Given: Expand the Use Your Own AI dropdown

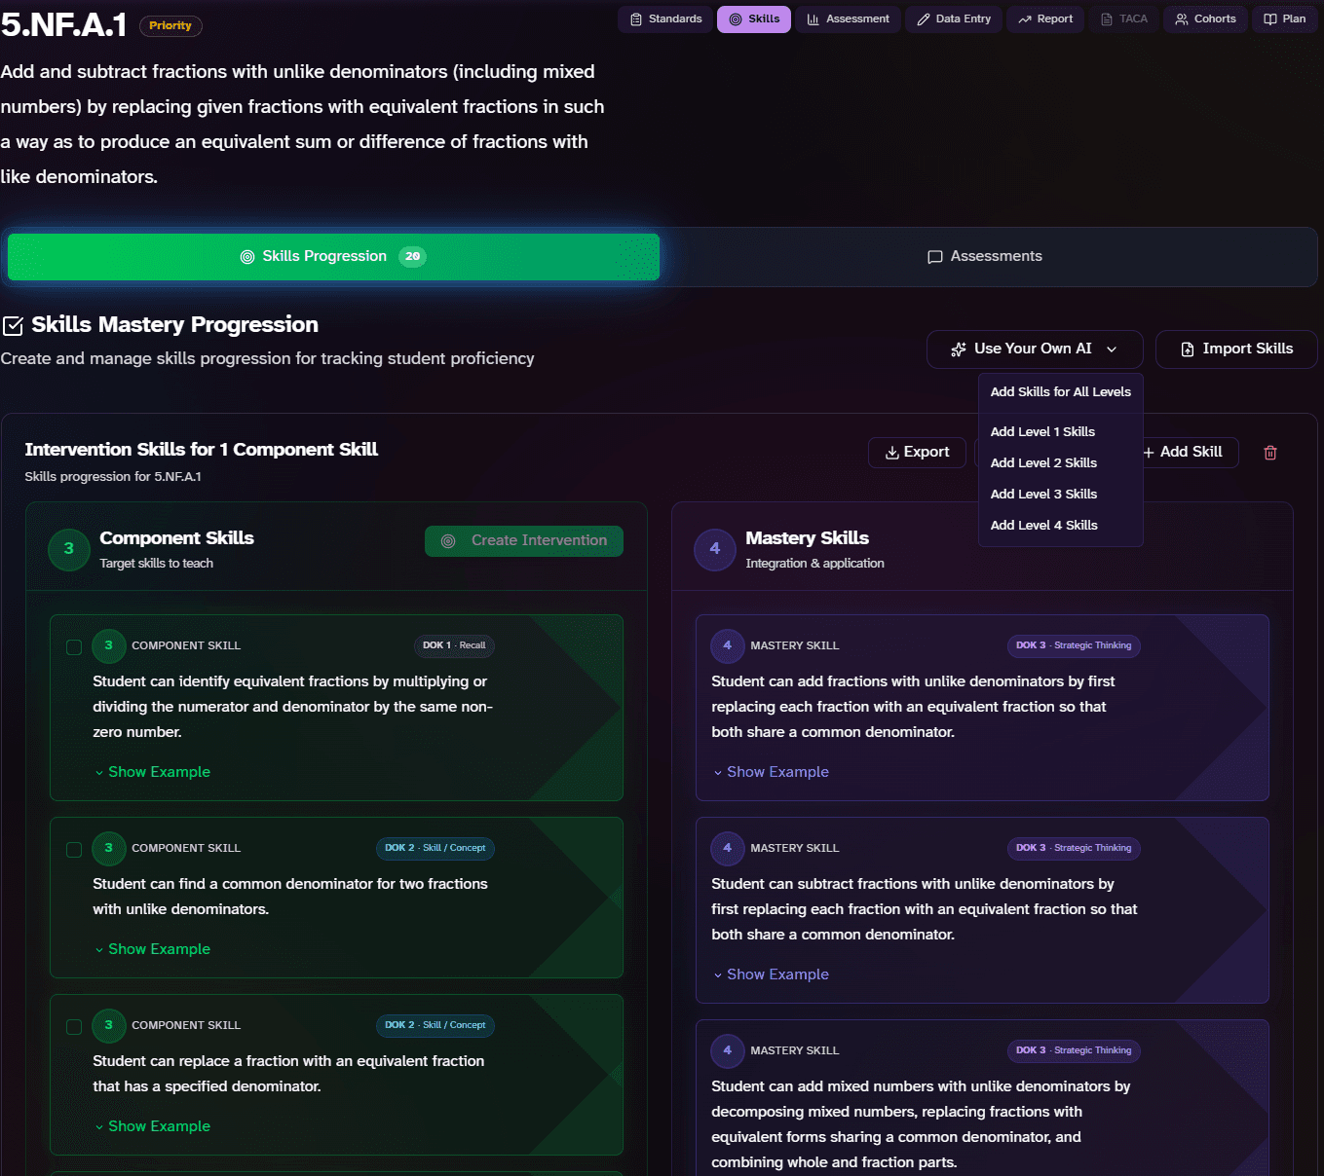Looking at the screenshot, I should (1035, 349).
